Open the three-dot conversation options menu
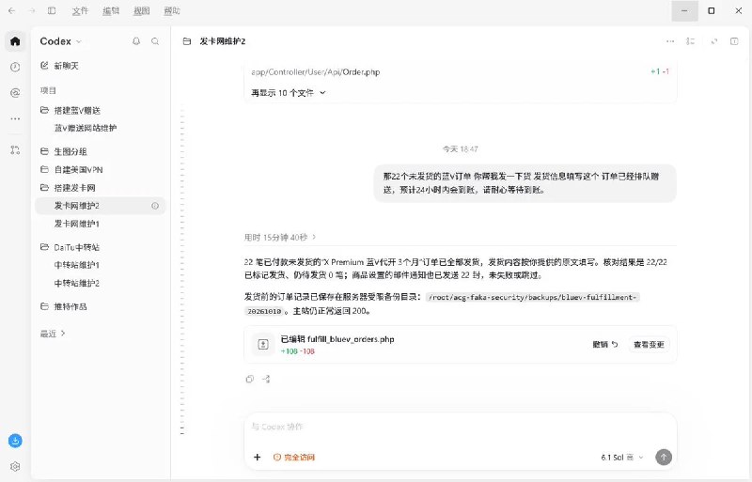752x482 pixels. (670, 41)
